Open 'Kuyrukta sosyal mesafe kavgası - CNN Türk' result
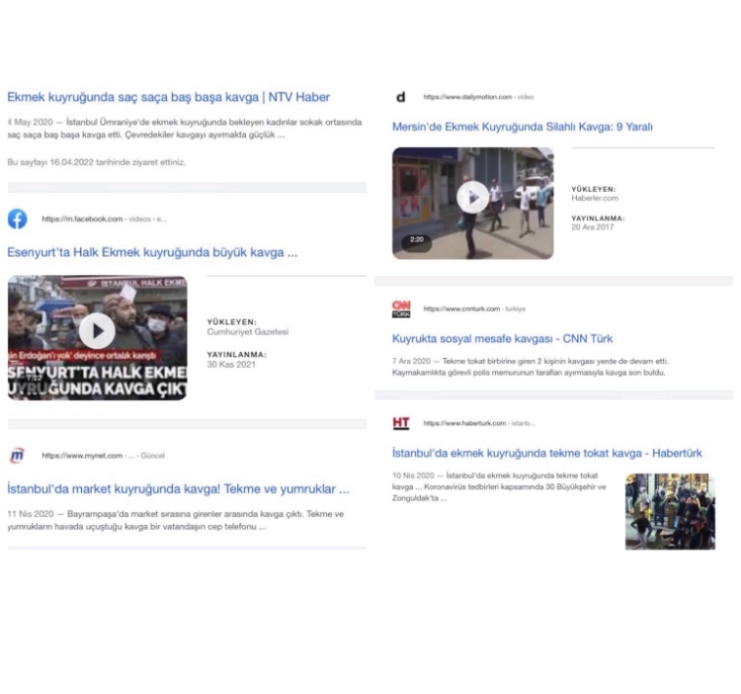 [x=503, y=338]
